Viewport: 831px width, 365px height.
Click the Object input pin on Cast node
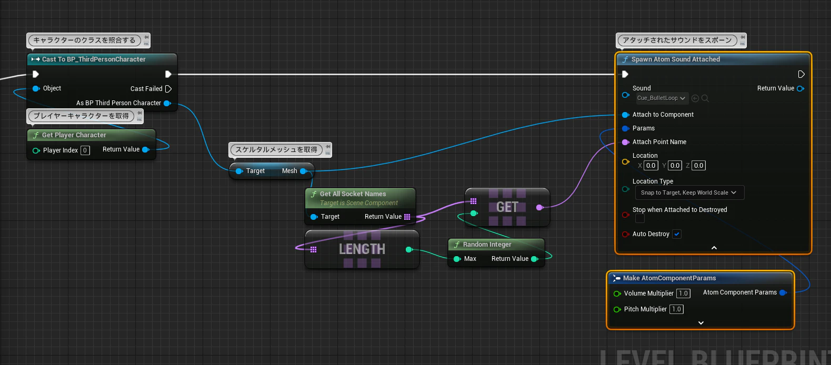pyautogui.click(x=36, y=88)
